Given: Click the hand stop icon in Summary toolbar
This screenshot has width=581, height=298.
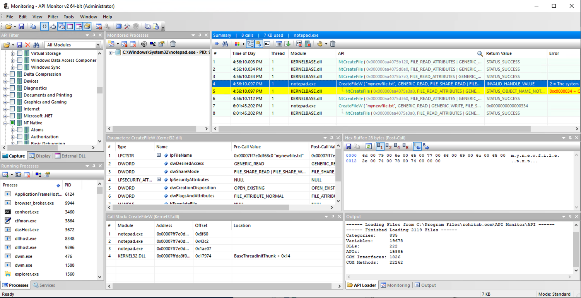Looking at the screenshot, I should (320, 44).
